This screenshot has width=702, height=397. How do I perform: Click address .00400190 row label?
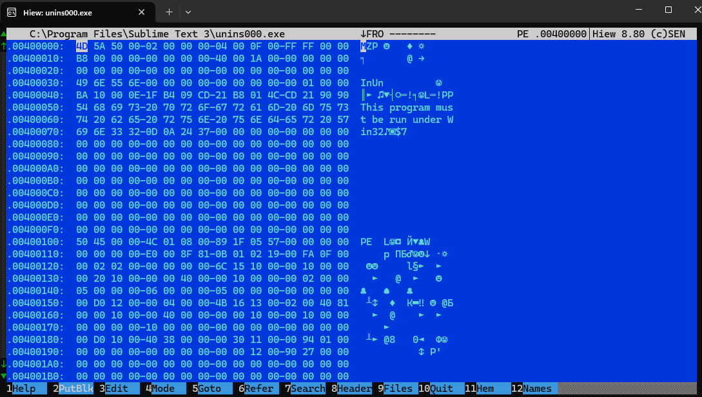(36, 352)
